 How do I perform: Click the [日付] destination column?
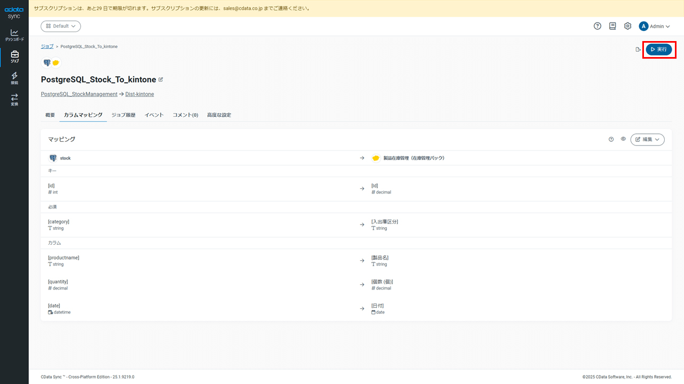point(378,306)
